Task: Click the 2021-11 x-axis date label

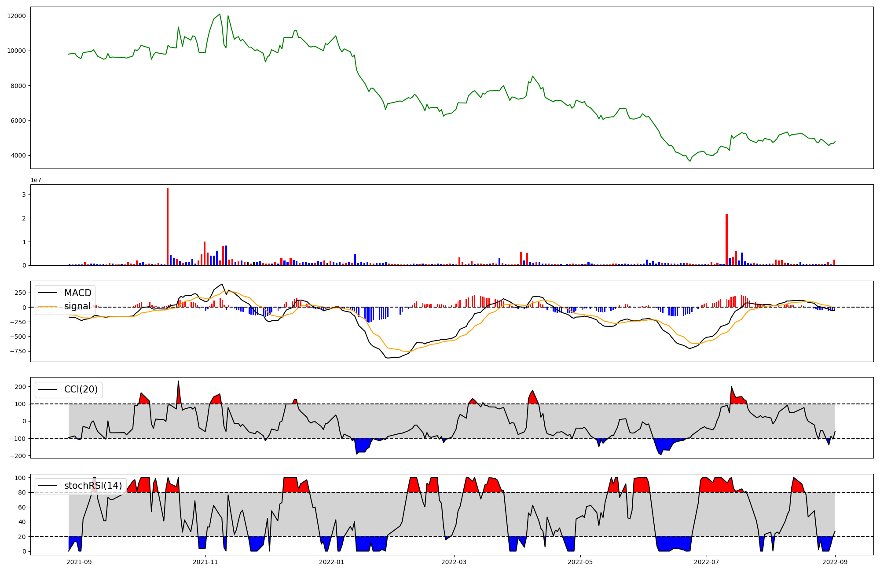Action: point(205,562)
